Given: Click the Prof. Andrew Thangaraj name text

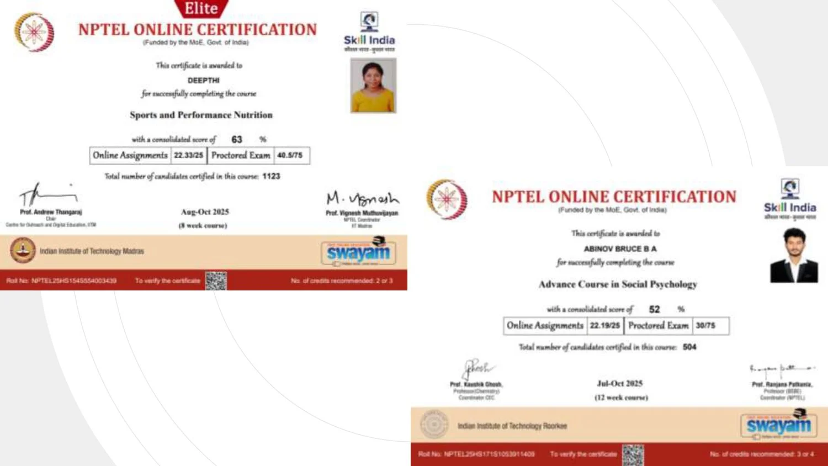Looking at the screenshot, I should pyautogui.click(x=51, y=212).
